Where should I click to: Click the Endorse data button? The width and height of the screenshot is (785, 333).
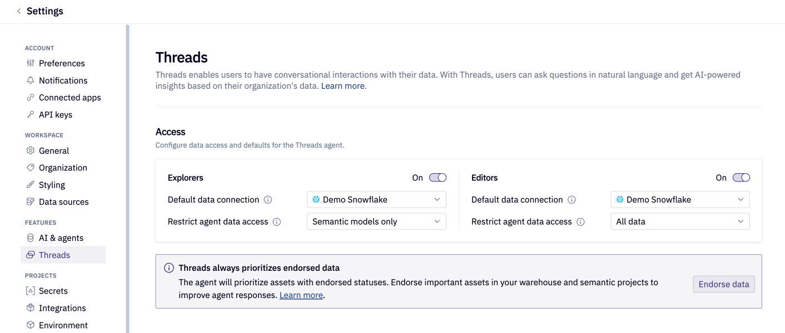723,284
